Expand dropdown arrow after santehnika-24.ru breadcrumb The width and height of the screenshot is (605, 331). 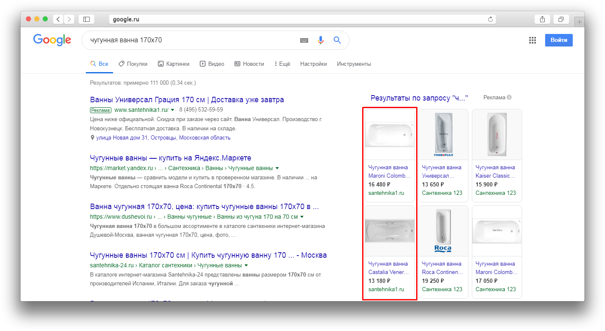(246, 265)
